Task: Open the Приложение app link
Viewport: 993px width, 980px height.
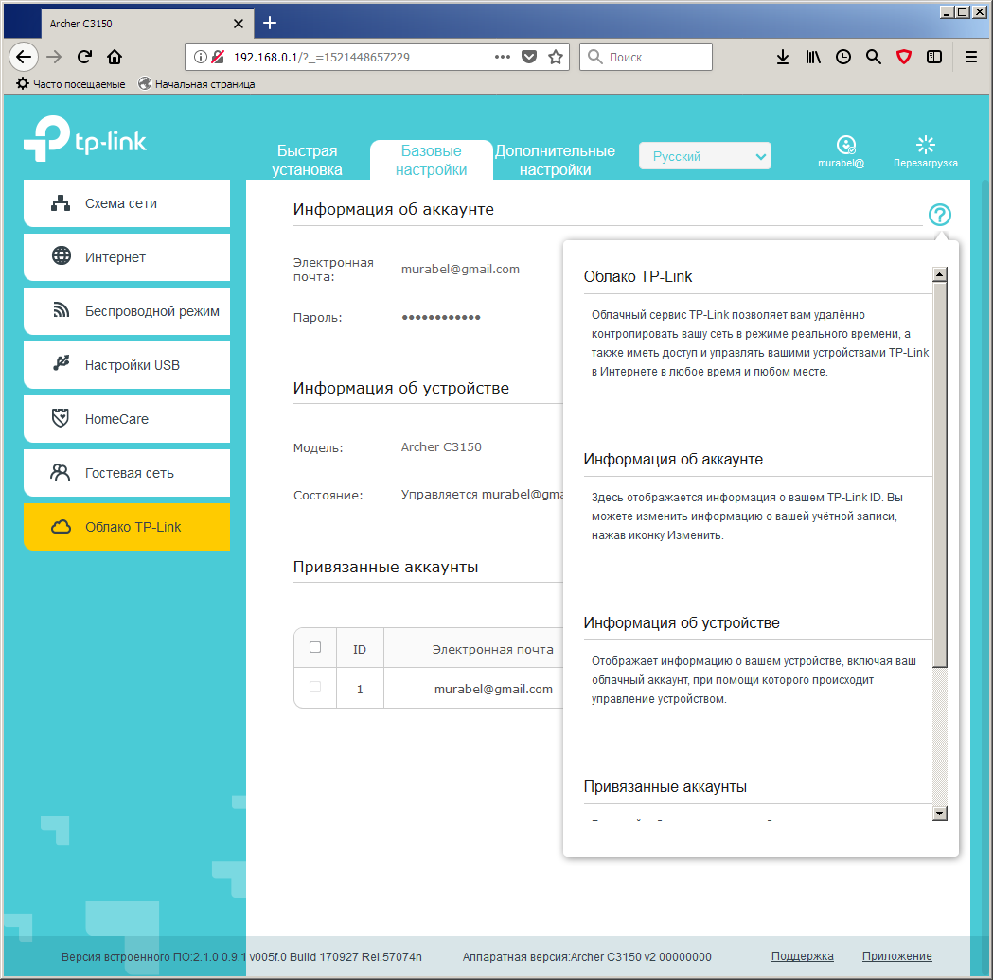Action: [896, 956]
